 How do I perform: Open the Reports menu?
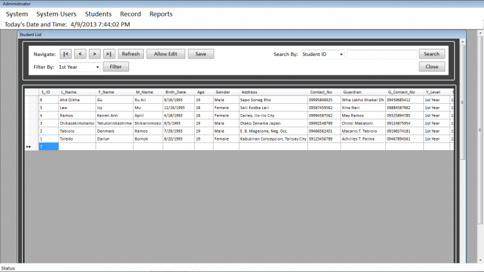(x=161, y=14)
